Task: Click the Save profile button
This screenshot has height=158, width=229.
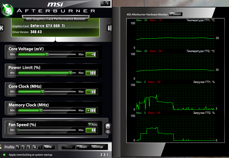Action: (49, 147)
